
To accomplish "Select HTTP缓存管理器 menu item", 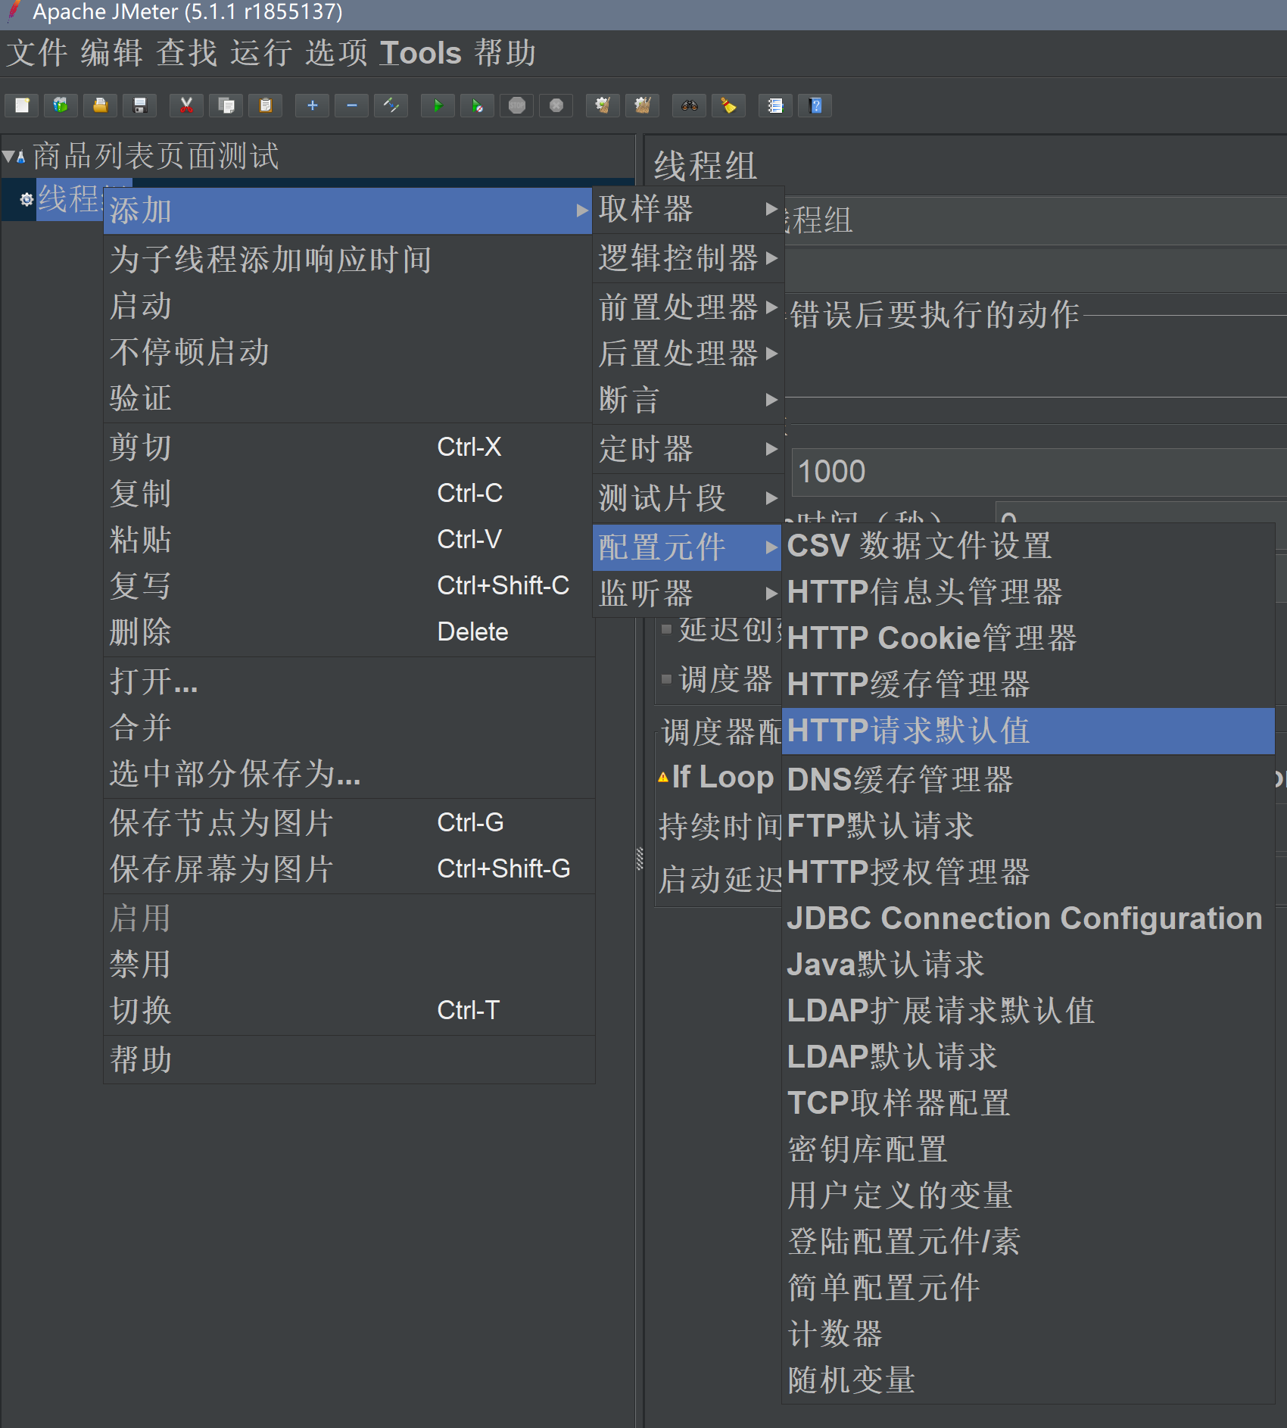I will [1028, 684].
